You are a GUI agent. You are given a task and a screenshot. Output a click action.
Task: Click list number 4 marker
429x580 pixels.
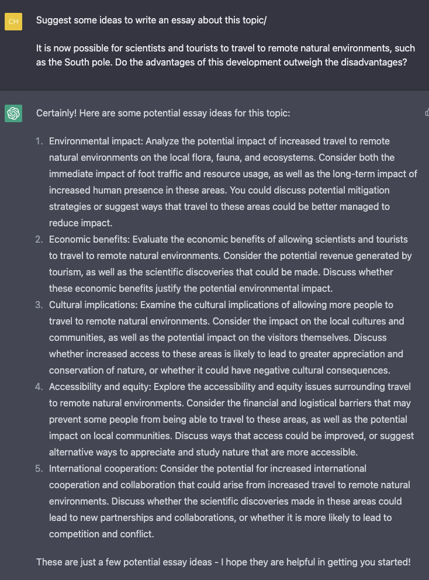39,386
